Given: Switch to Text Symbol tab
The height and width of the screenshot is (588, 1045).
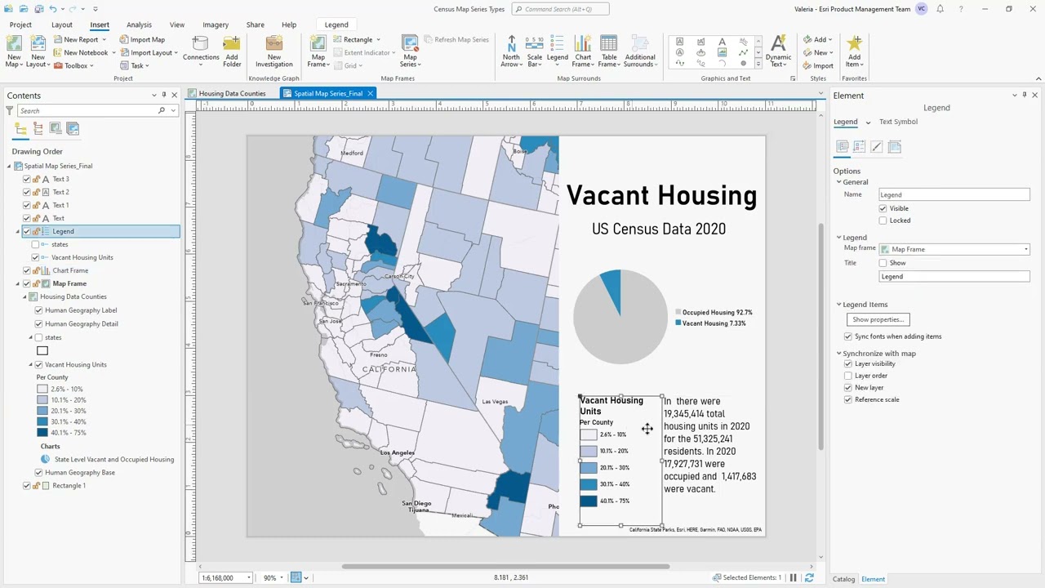Looking at the screenshot, I should pyautogui.click(x=898, y=122).
